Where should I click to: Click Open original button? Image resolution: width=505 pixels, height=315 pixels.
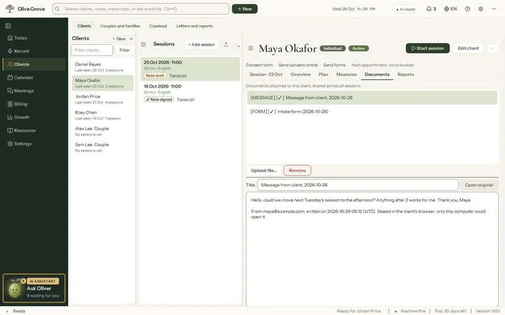click(x=478, y=185)
